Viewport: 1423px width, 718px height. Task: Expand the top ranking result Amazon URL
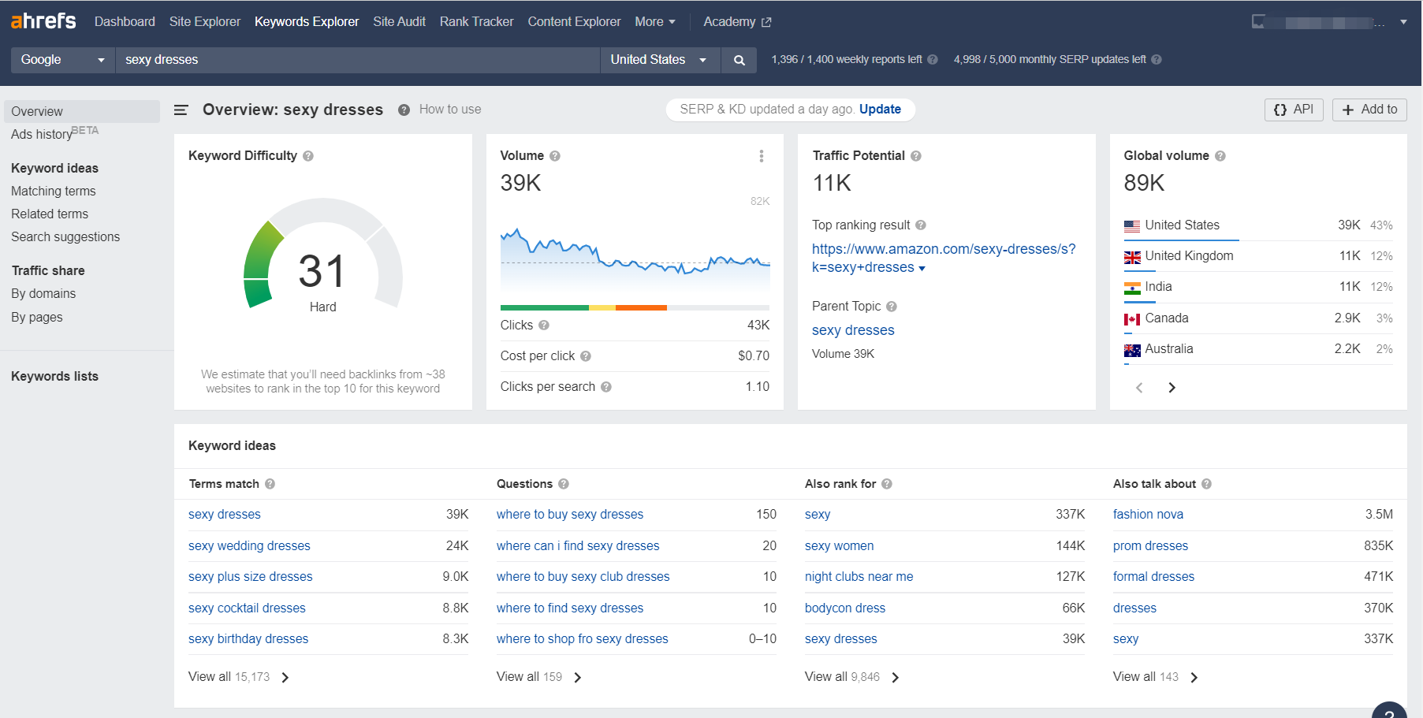point(922,268)
